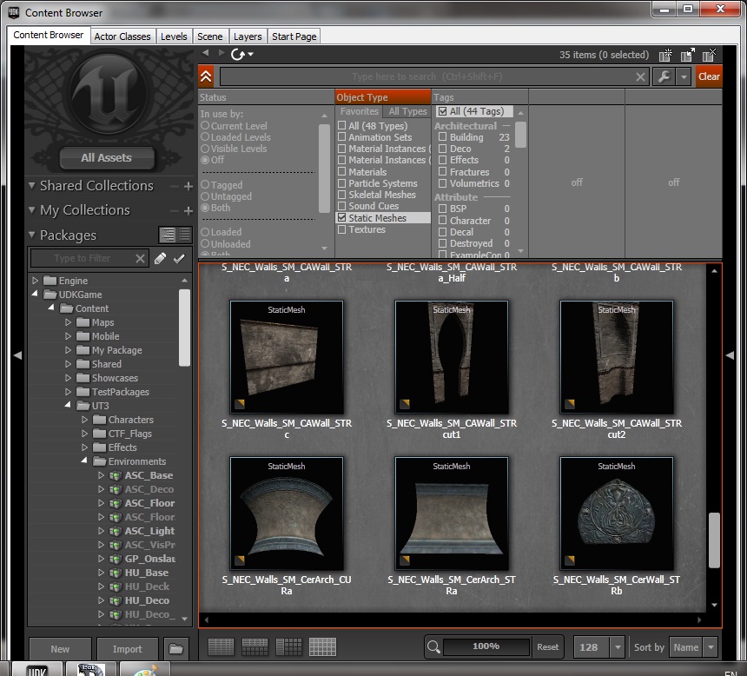Click the pencil icon in Packages filter
747x676 pixels.
pos(160,258)
